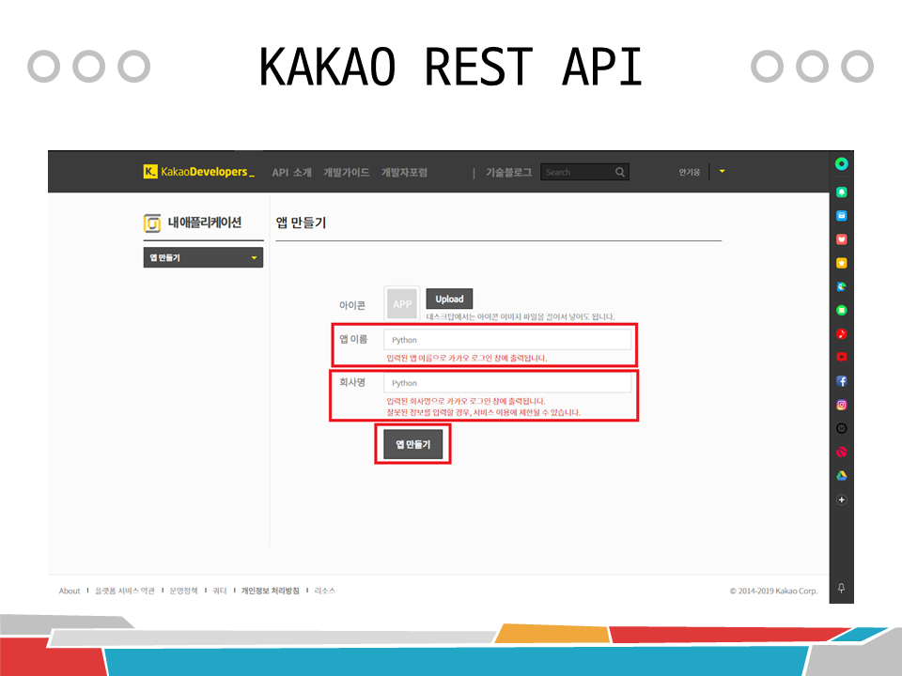Screen dimensions: 902x676
Task: Open the 운영정책 footer link
Action: pyautogui.click(x=183, y=591)
